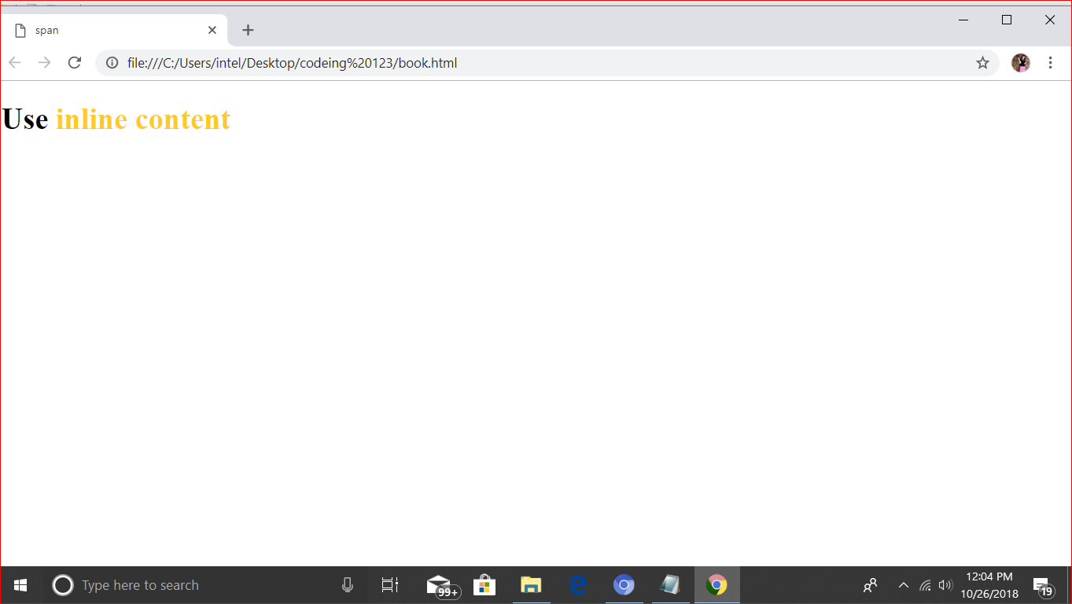Launch Microsoft Edge from the taskbar

tap(577, 585)
